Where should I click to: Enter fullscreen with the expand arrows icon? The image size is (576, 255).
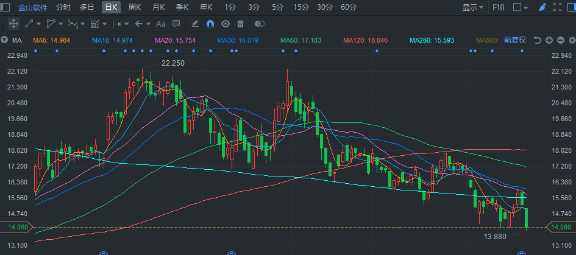point(557,7)
